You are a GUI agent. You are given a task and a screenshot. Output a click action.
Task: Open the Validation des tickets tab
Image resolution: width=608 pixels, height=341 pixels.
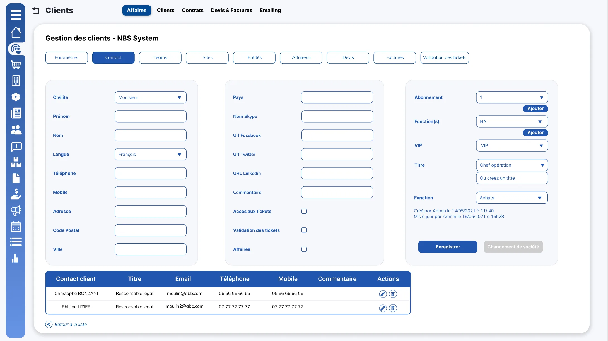click(445, 57)
